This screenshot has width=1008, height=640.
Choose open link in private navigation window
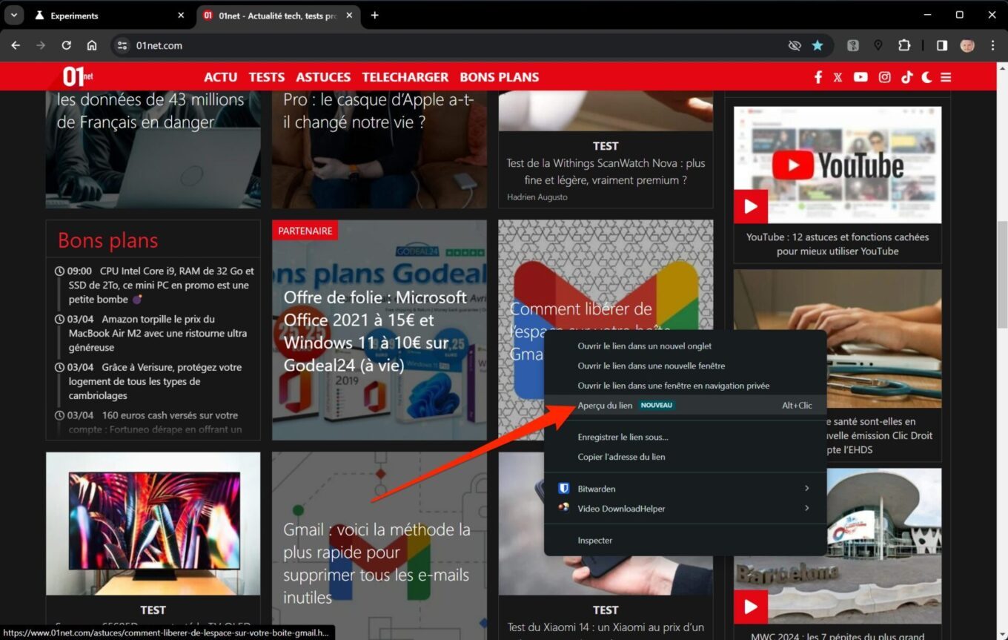pyautogui.click(x=685, y=386)
